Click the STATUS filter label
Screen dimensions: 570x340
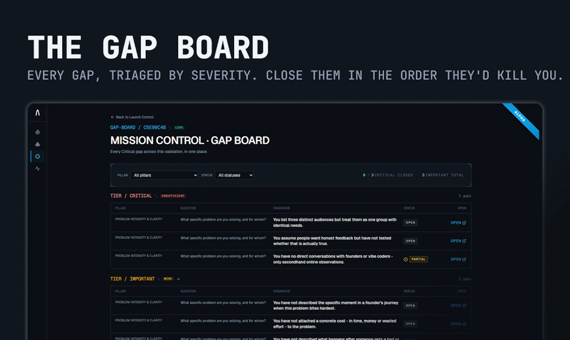(x=207, y=175)
